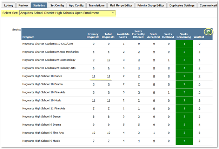This screenshot has height=149, width=219.
Task: Select Hogwarts High School:9 Music program name
Action: (41, 141)
